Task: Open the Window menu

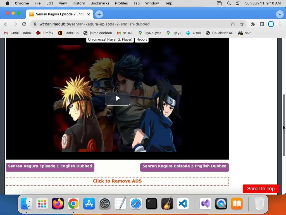Action: point(152,3)
